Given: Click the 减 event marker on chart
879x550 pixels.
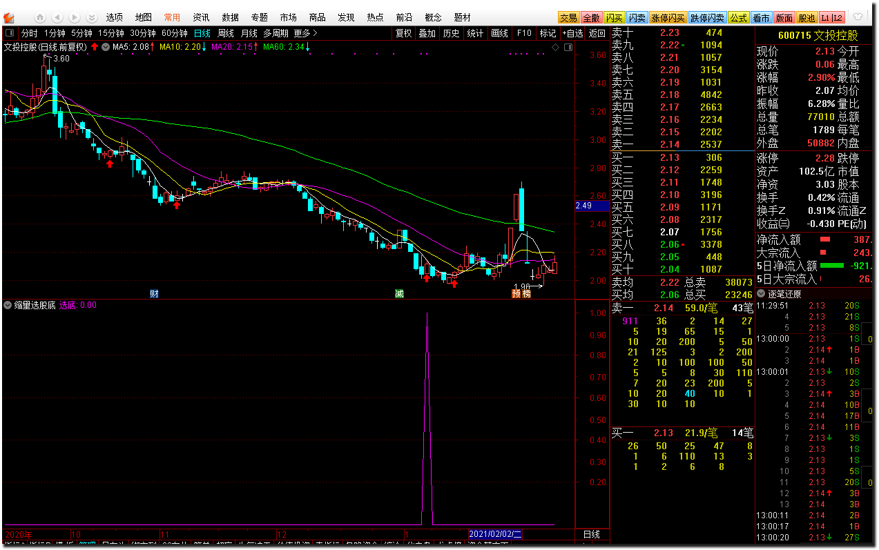Looking at the screenshot, I should (399, 294).
